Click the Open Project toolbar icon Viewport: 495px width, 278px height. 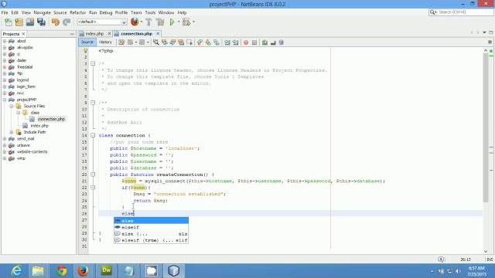30,22
